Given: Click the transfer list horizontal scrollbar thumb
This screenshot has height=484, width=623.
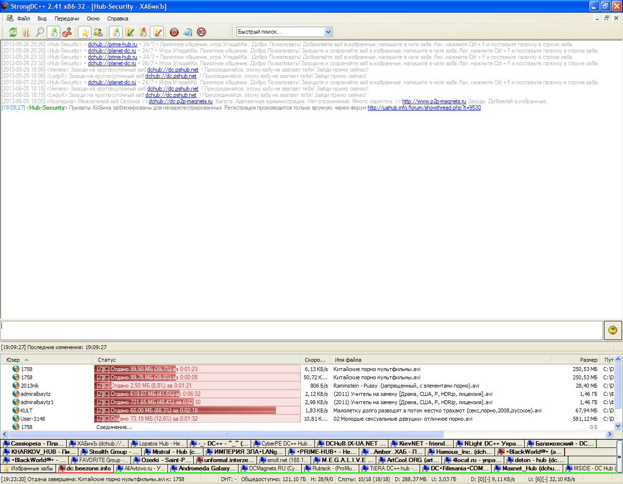Looking at the screenshot, I should 226,434.
